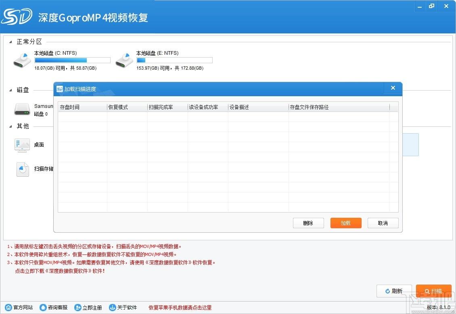Open the customer service (咨询客服) link

pyautogui.click(x=54, y=307)
